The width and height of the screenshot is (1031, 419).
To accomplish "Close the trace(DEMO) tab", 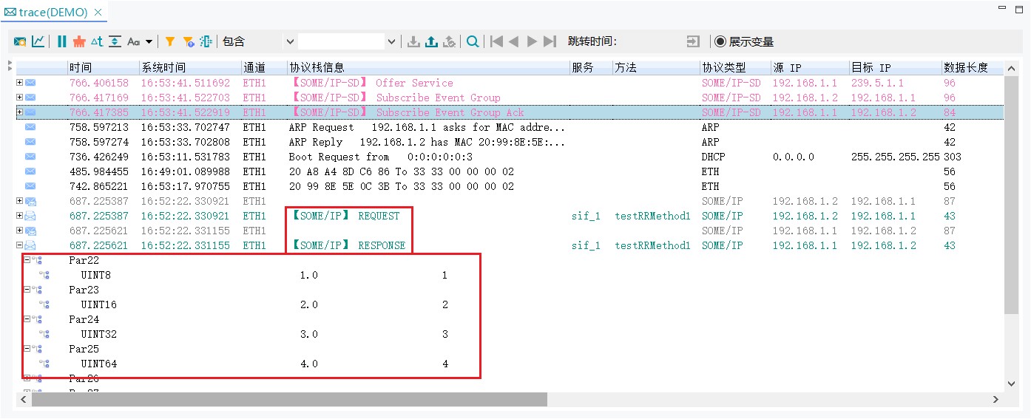I will coord(99,13).
